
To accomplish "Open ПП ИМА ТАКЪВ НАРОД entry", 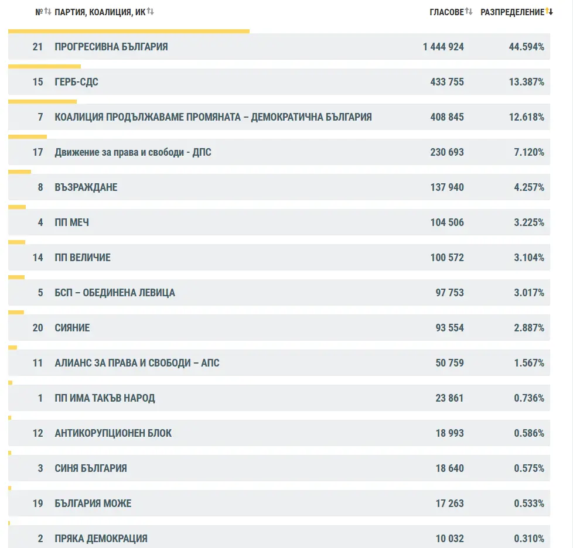I will (x=104, y=398).
